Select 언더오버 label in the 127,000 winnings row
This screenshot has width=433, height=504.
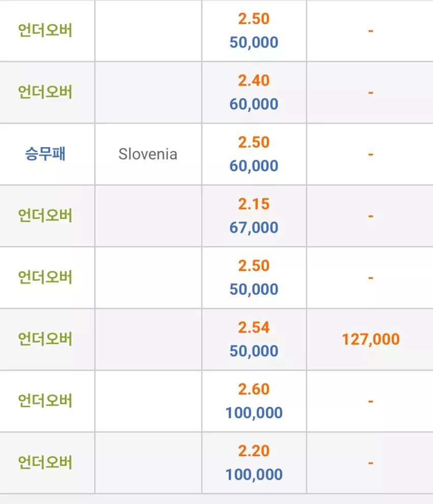pos(45,339)
